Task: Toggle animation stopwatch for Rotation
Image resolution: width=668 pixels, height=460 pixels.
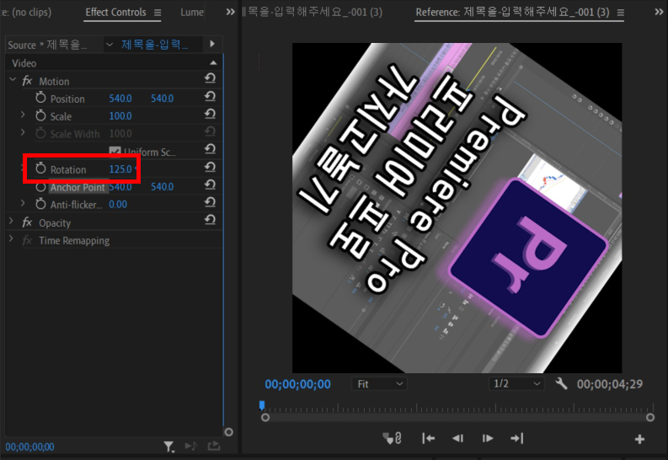Action: (40, 168)
